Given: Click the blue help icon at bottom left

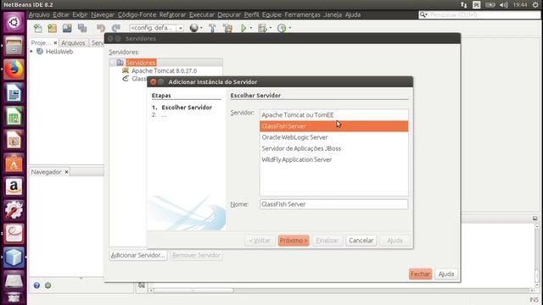Looking at the screenshot, I should click(36, 286).
